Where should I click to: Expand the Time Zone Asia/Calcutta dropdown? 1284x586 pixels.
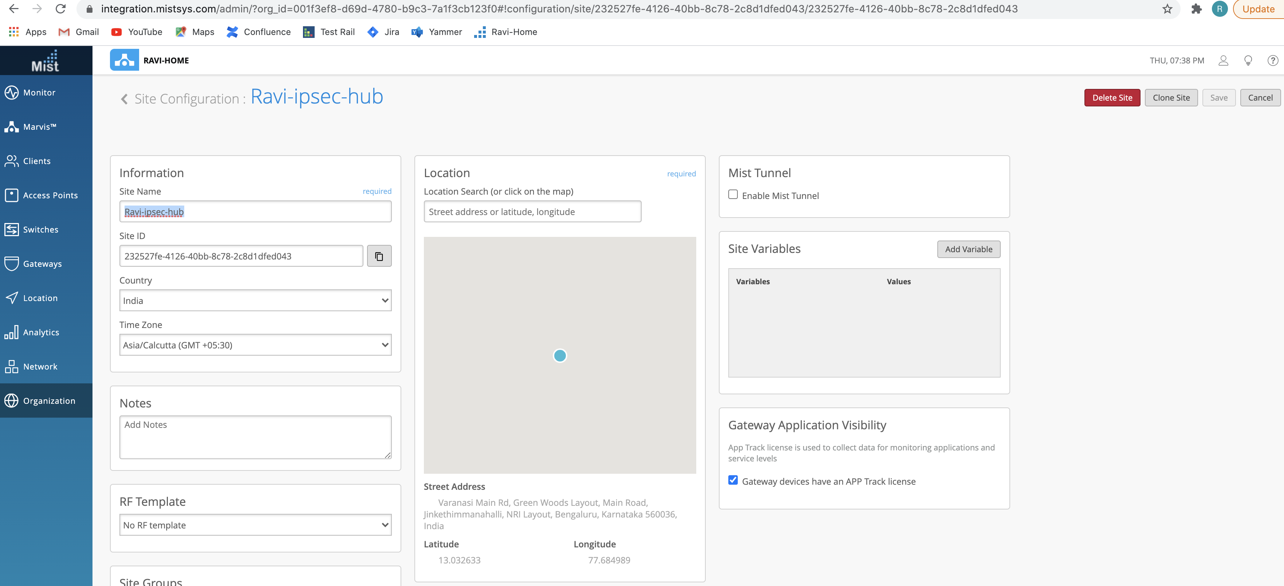[255, 345]
